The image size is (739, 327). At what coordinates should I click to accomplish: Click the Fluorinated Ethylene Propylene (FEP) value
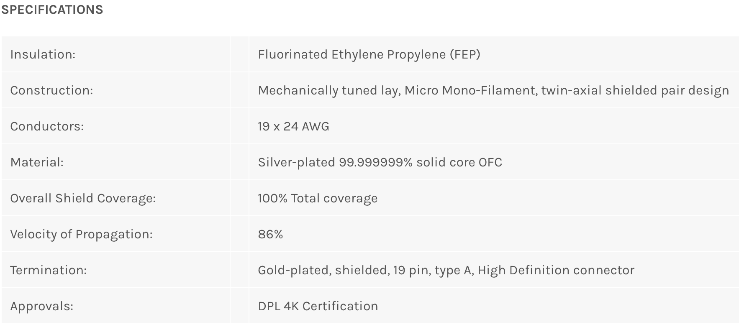tap(369, 54)
